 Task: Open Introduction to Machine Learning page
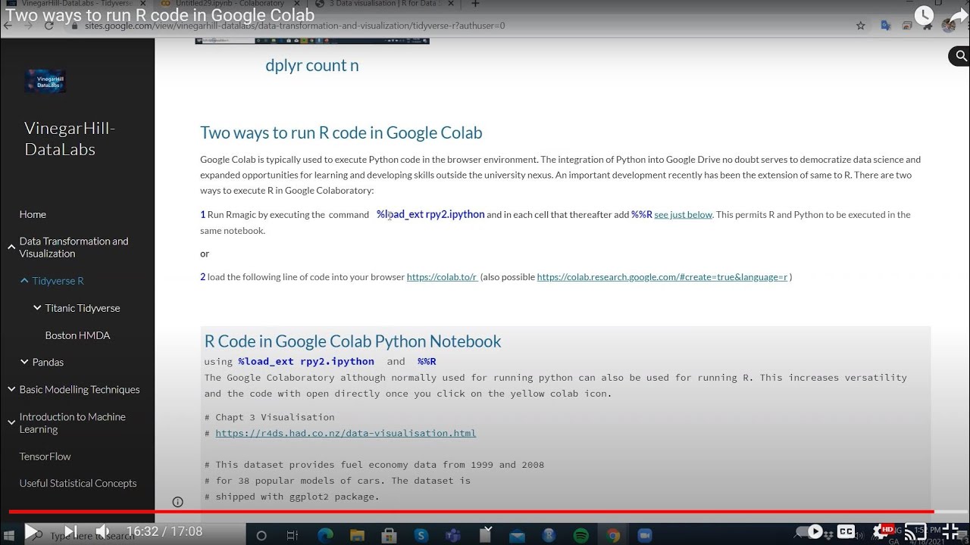tap(72, 423)
